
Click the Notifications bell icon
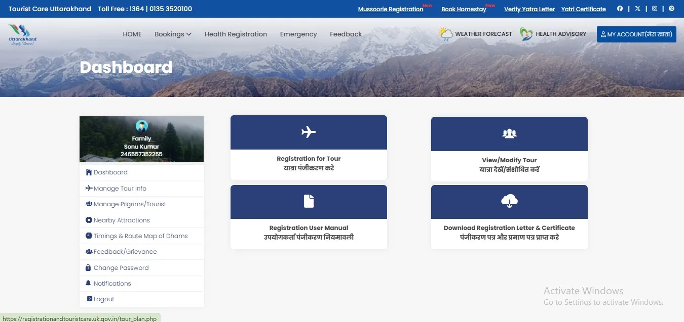[88, 283]
